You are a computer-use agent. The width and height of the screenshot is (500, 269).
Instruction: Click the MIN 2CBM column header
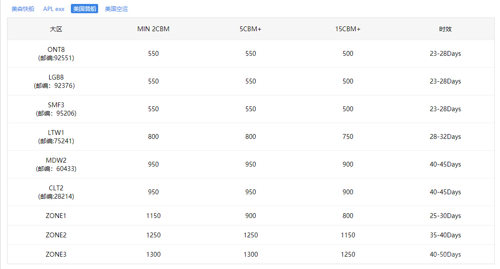[153, 29]
